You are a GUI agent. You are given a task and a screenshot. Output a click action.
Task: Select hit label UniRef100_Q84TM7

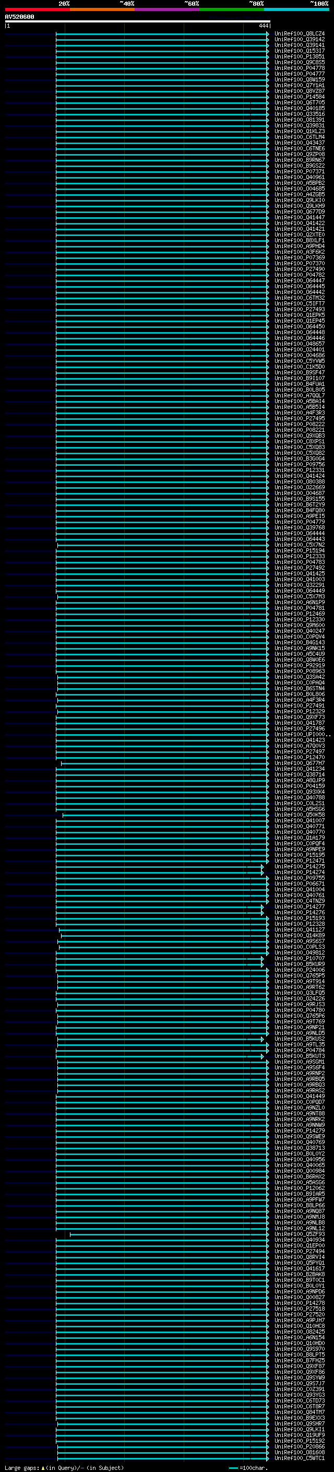[300, 1412]
